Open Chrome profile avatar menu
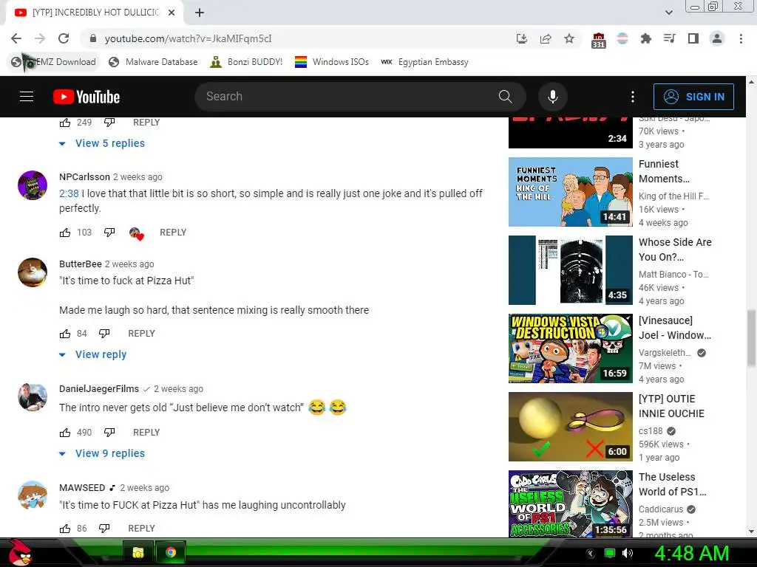This screenshot has width=757, height=567. [x=717, y=38]
